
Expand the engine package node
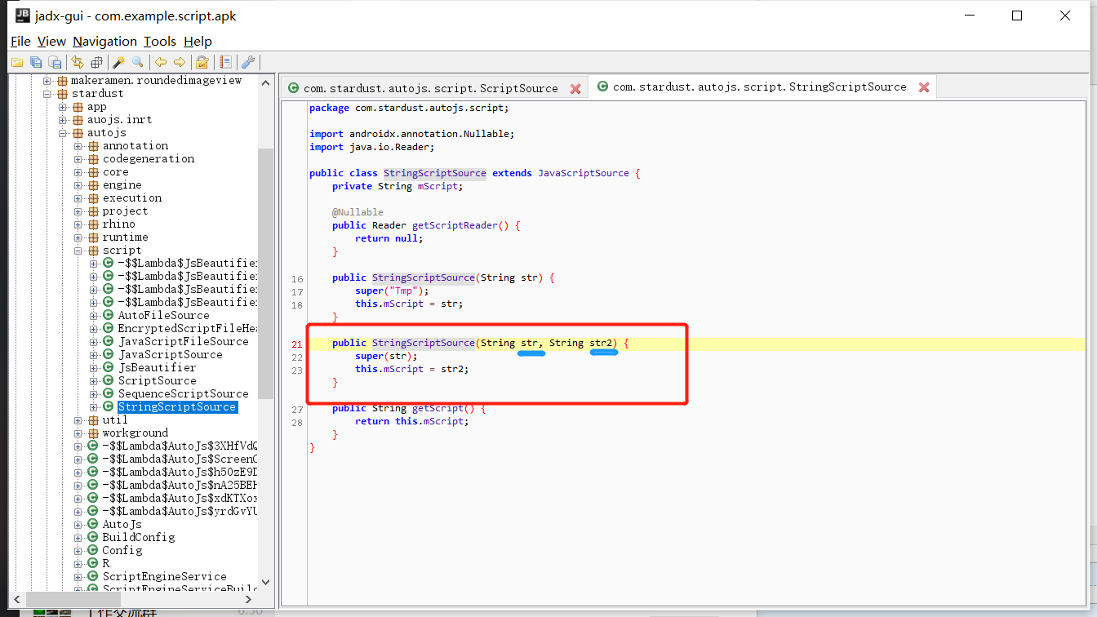point(78,185)
